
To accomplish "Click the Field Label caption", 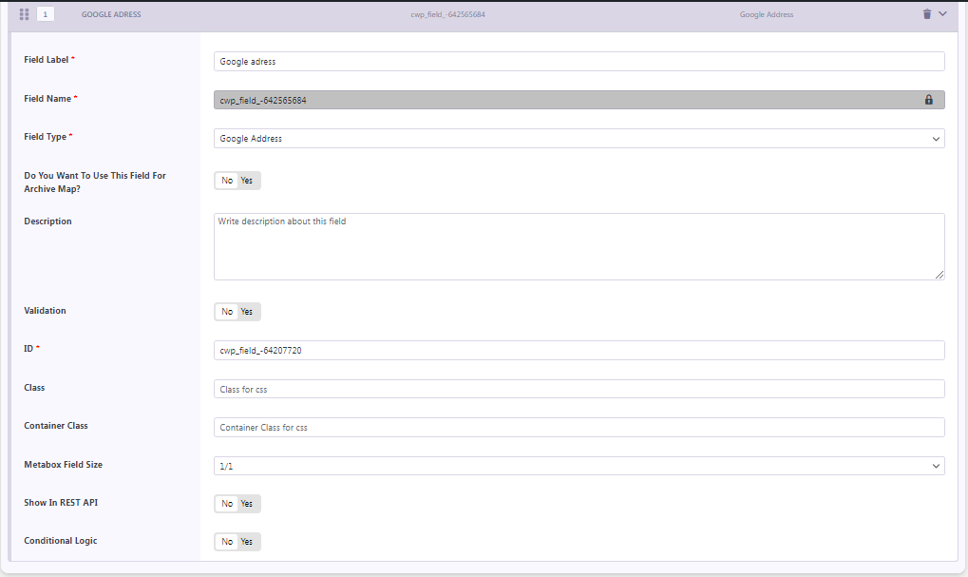I will pos(47,59).
